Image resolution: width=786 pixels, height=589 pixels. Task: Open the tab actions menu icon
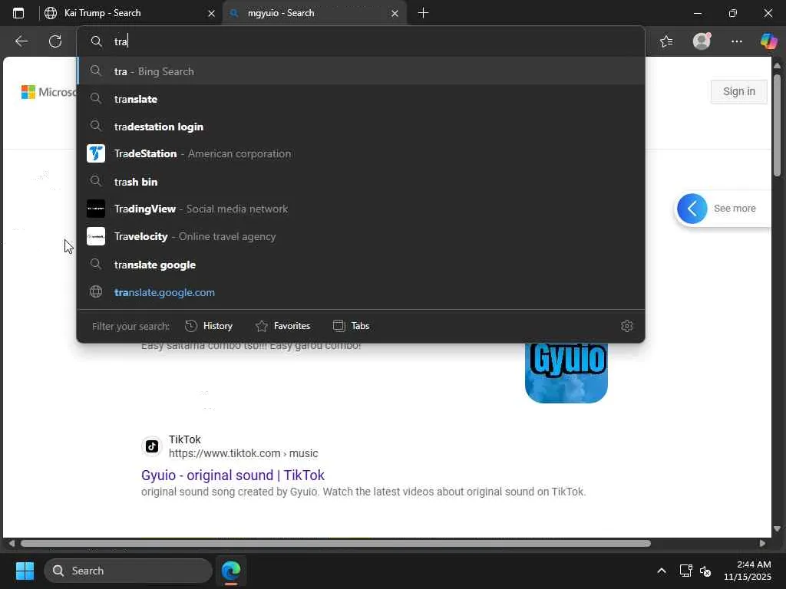pyautogui.click(x=18, y=13)
